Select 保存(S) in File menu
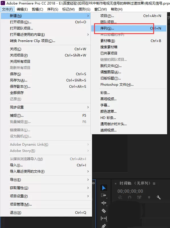The height and width of the screenshot is (228, 170). (x=46, y=74)
